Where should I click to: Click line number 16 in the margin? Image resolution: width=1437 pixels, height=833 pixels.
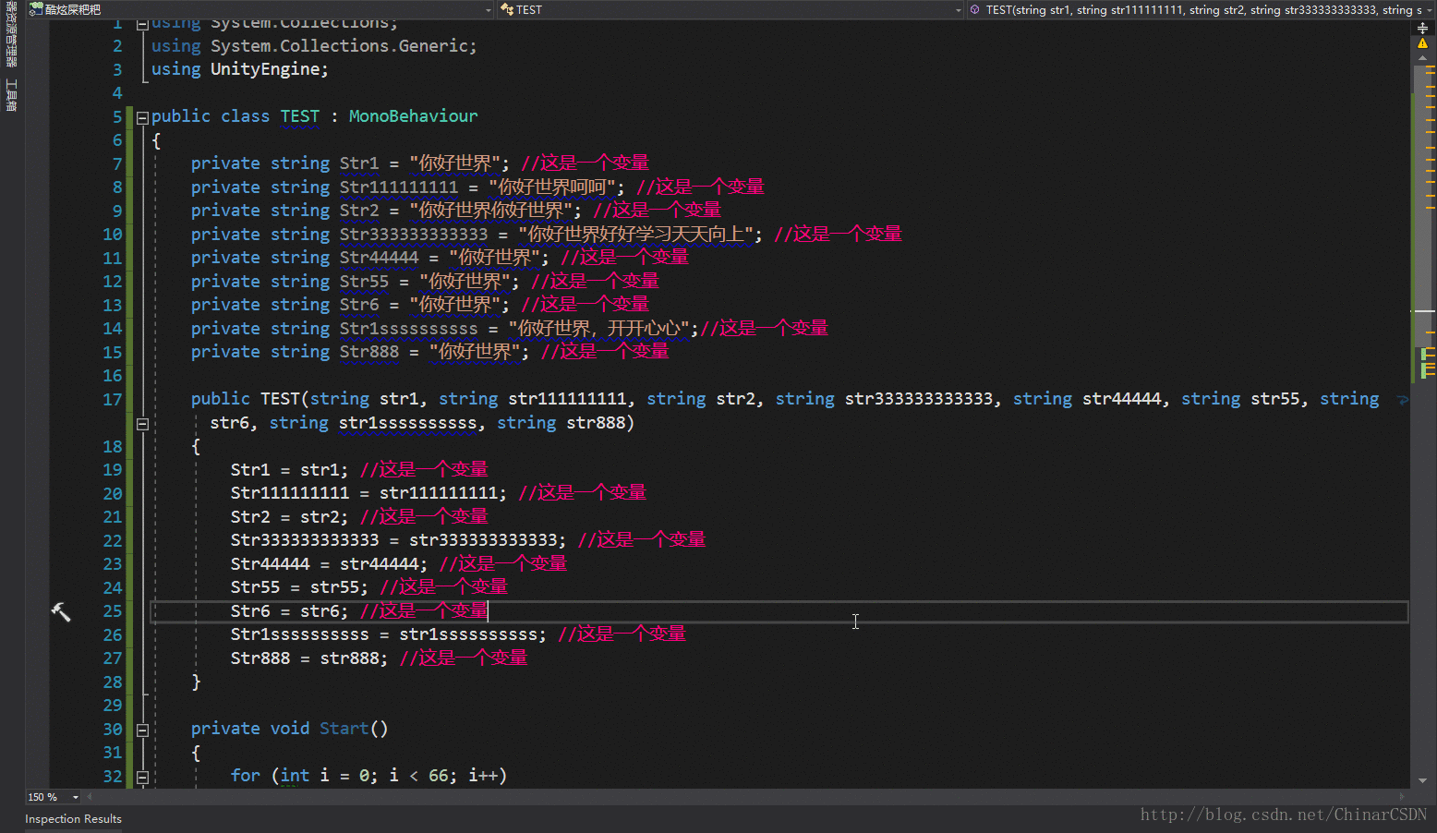click(113, 376)
